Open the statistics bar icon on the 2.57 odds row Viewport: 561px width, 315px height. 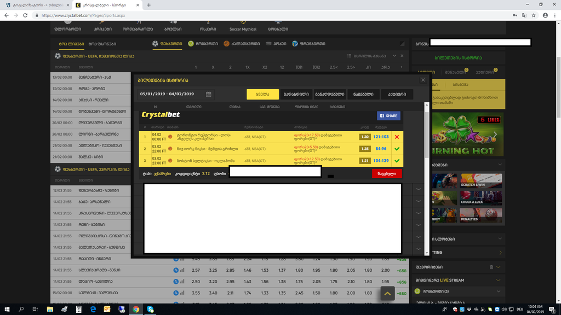point(182,270)
